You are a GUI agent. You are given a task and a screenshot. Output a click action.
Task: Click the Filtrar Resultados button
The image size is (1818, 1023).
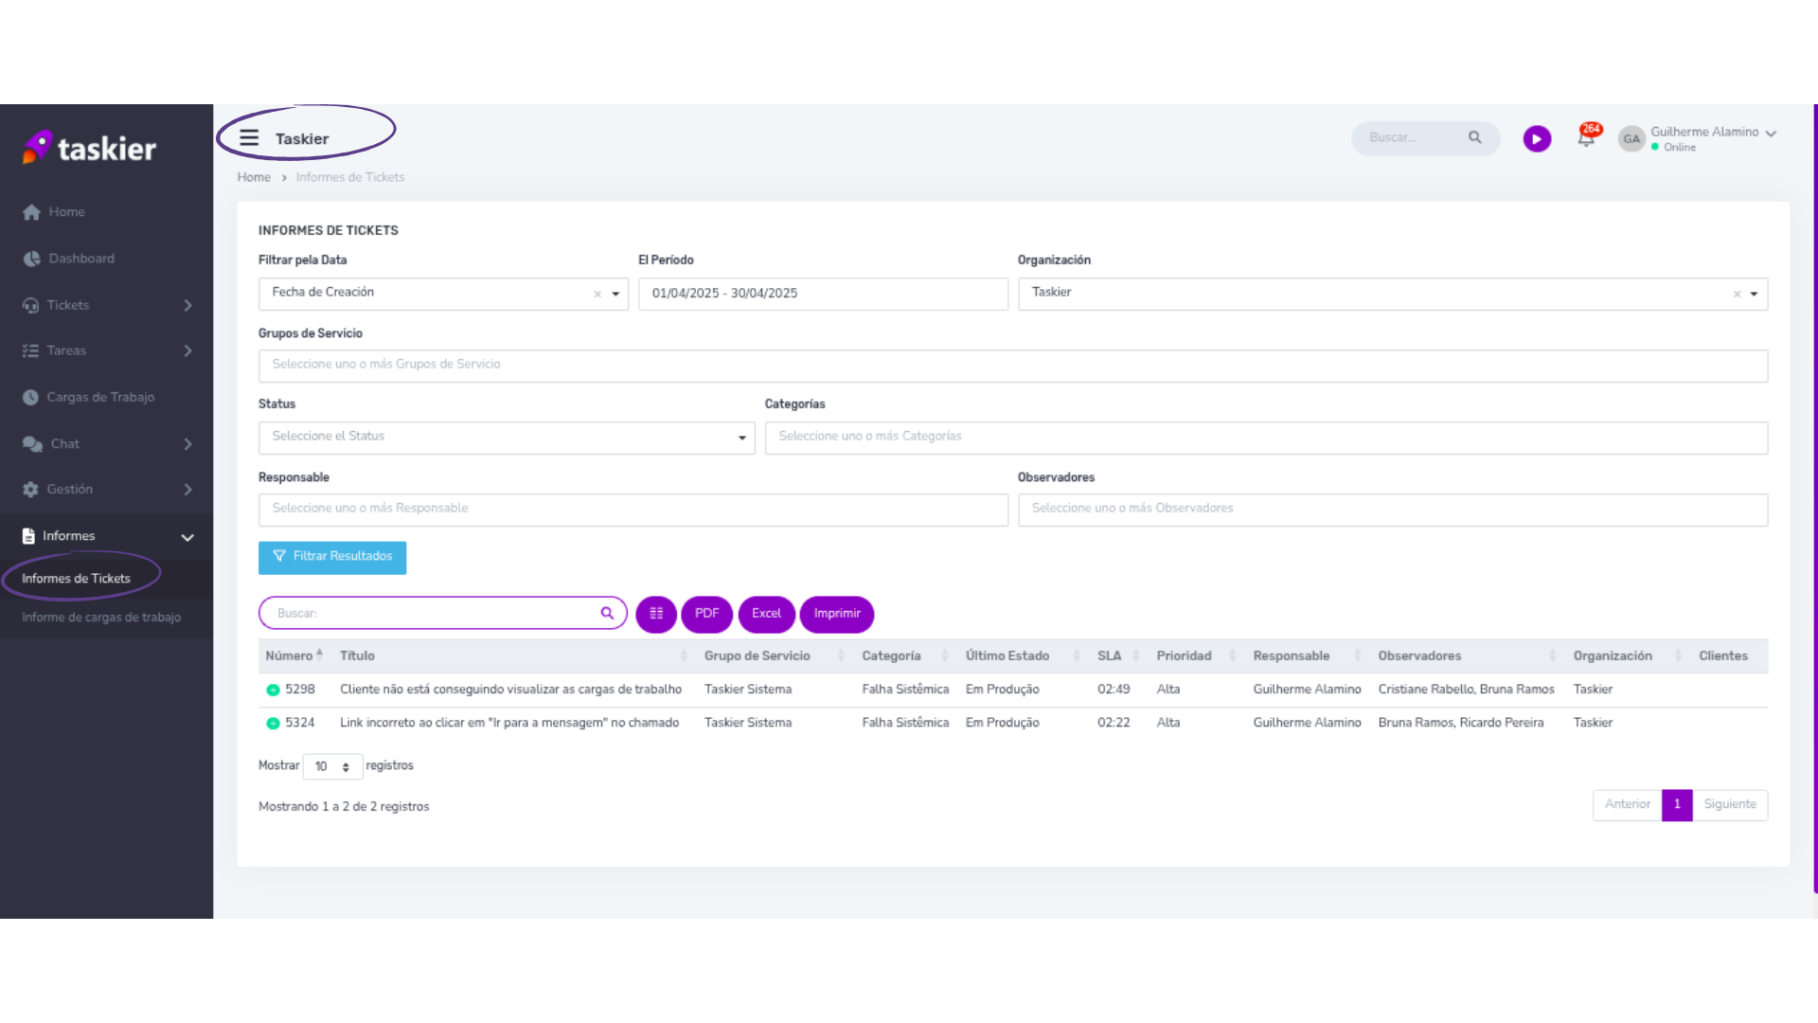[x=332, y=557]
